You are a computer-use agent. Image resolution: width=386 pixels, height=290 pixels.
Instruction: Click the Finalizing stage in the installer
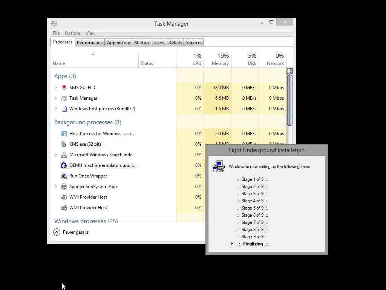(x=253, y=244)
